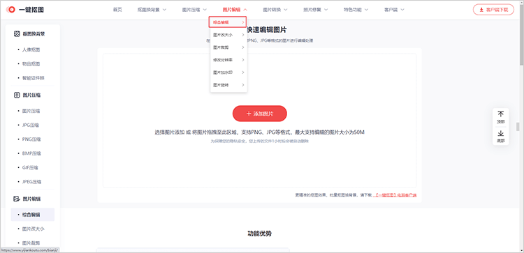Click the 一键抠图 logo icon
524x253 pixels.
pyautogui.click(x=11, y=10)
